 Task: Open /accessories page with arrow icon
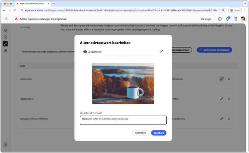coord(161,52)
